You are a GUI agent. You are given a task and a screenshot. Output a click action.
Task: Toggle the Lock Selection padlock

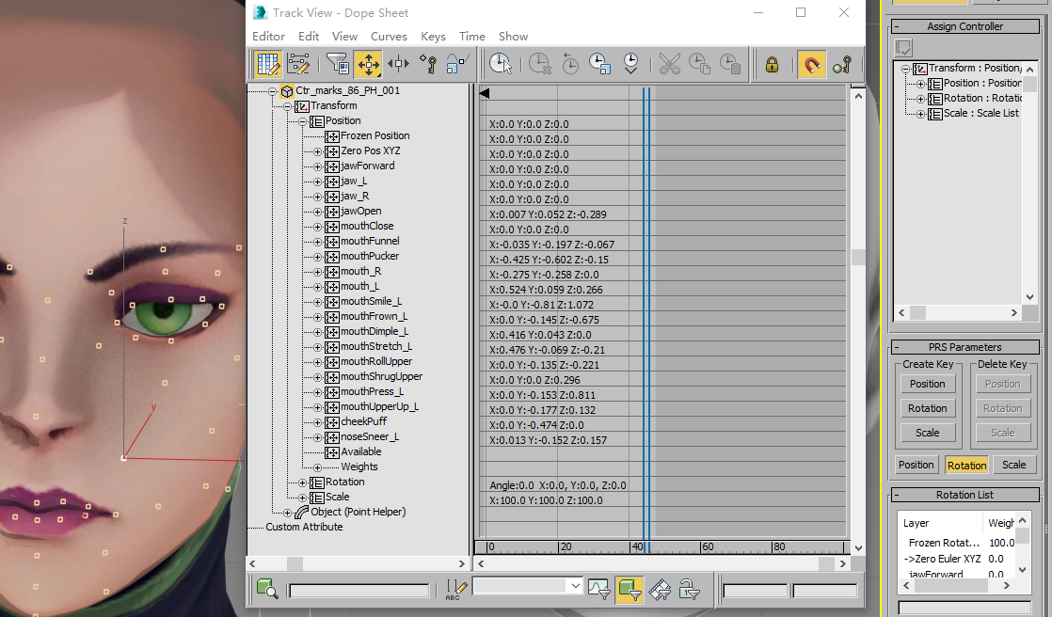(x=773, y=64)
